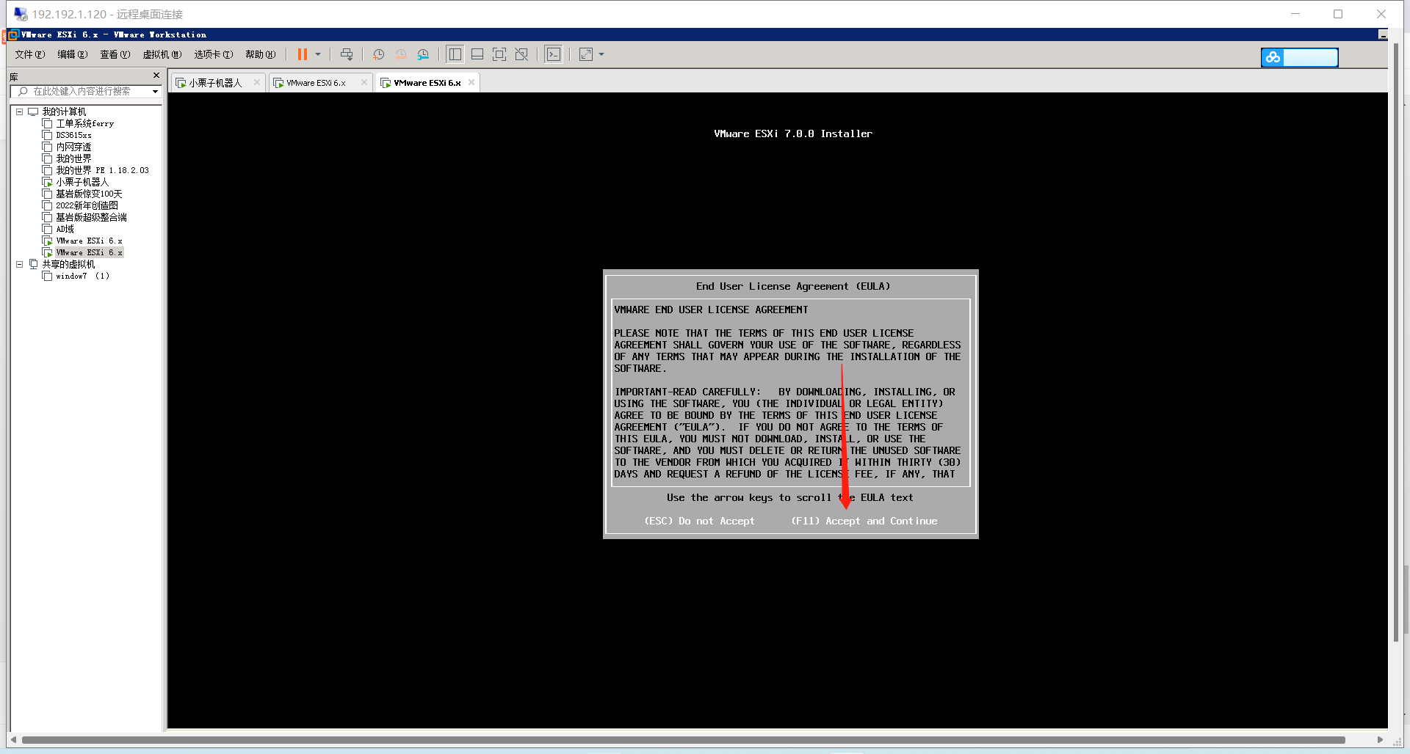
Task: Click the stretch guest display icon
Action: click(586, 54)
